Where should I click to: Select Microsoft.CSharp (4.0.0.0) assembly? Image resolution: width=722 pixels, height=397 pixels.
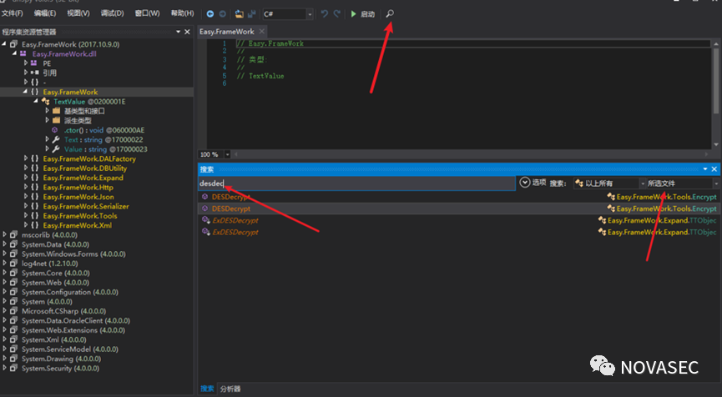click(64, 311)
